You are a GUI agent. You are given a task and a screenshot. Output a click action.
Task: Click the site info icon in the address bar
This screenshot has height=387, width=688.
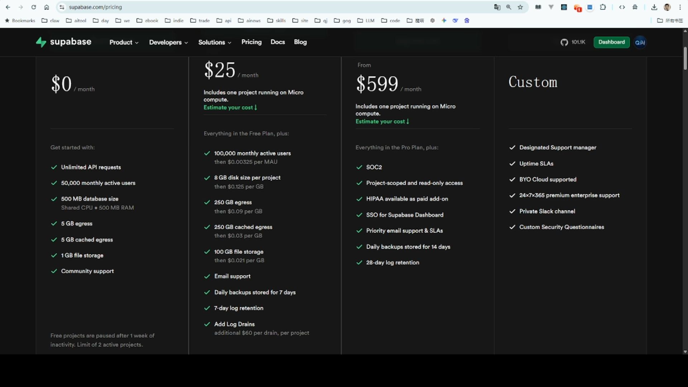(x=62, y=7)
